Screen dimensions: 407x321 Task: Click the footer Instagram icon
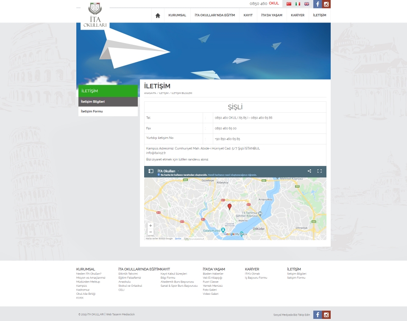(x=326, y=315)
